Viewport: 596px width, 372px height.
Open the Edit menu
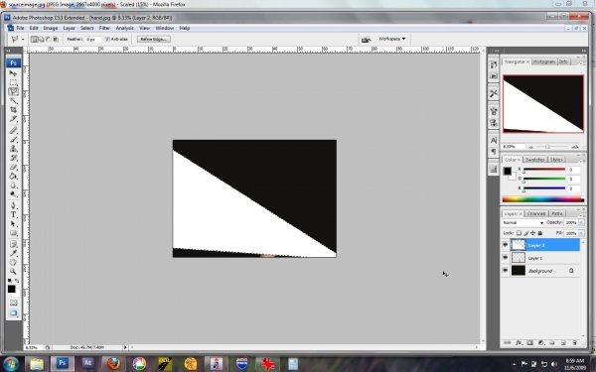(34, 28)
